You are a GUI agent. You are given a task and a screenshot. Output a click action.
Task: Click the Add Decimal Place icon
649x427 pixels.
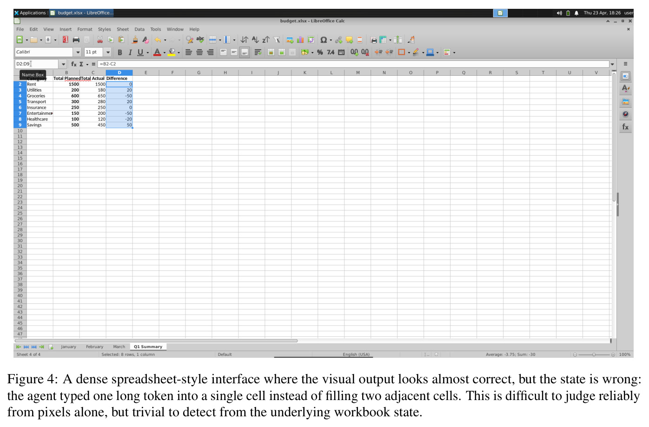click(x=354, y=53)
